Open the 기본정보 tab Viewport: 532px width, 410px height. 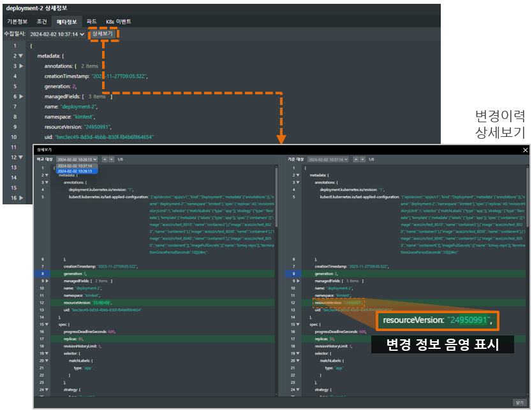17,22
